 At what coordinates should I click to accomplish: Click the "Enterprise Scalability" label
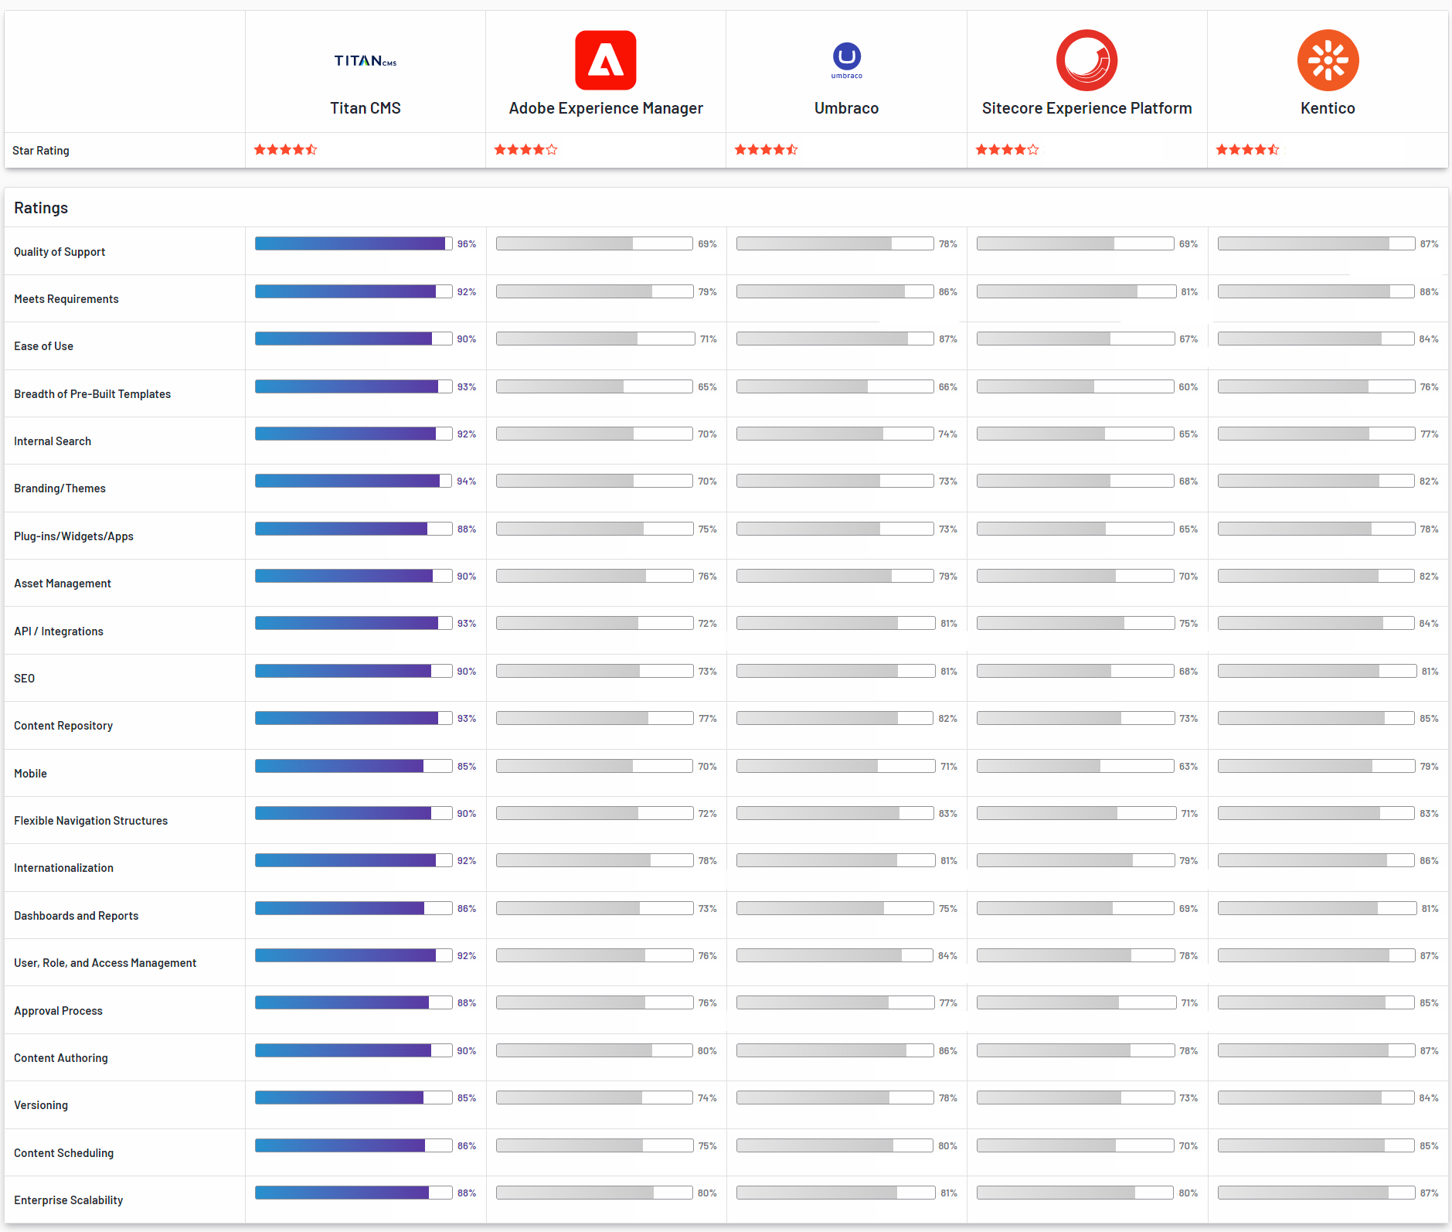(68, 1200)
